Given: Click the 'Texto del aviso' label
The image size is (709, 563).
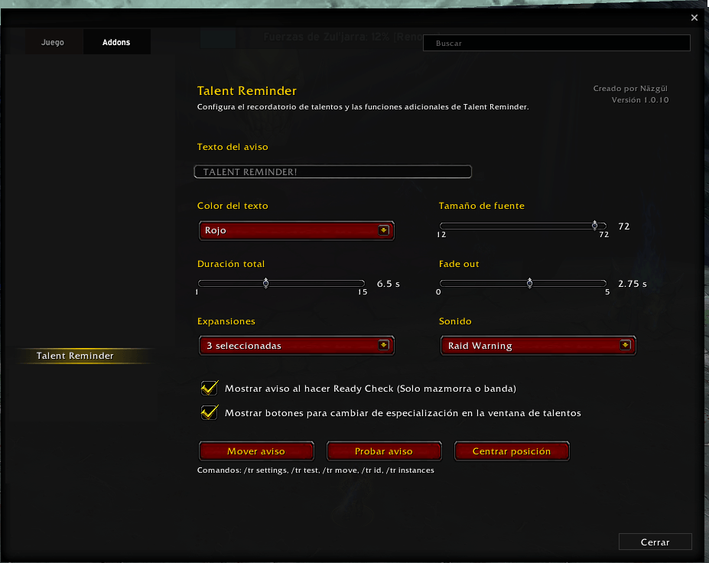Looking at the screenshot, I should pos(233,147).
